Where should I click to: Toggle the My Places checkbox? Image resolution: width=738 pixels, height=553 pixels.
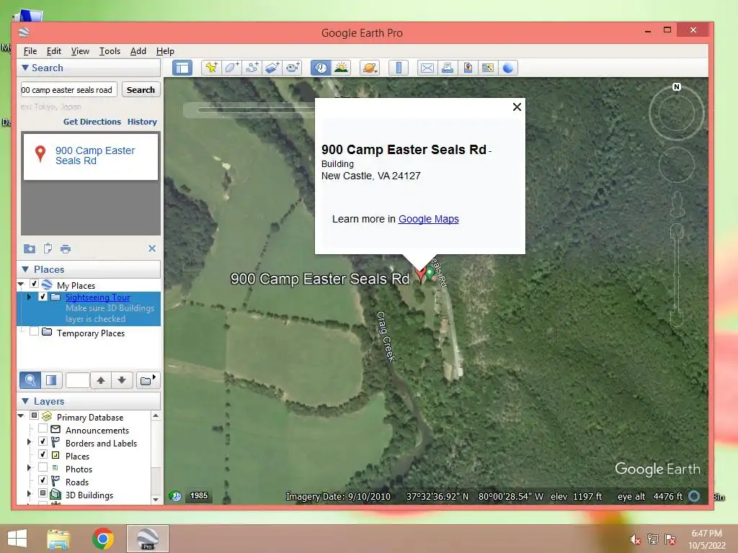tap(35, 284)
